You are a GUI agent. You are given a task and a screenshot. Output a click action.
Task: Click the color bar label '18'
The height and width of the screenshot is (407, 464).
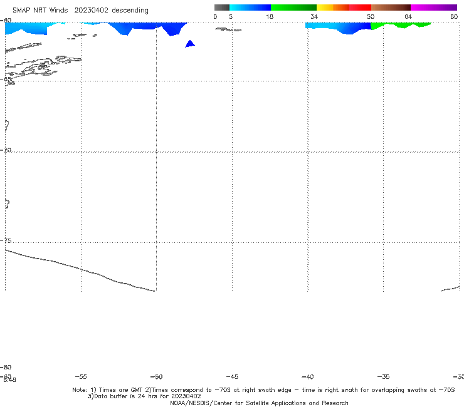click(x=270, y=16)
